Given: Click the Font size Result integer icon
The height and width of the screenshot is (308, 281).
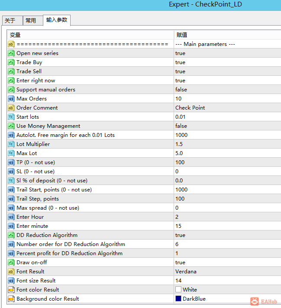Looking at the screenshot, I should click(x=11, y=281).
